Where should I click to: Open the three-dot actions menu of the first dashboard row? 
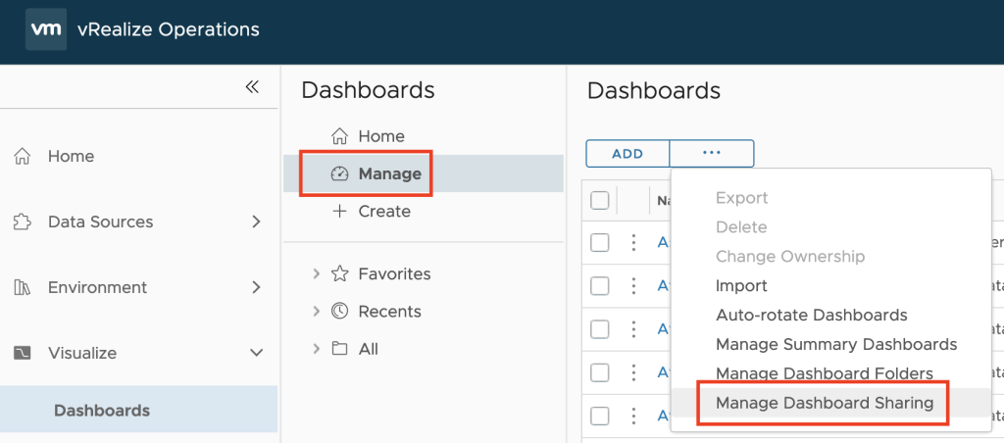633,243
